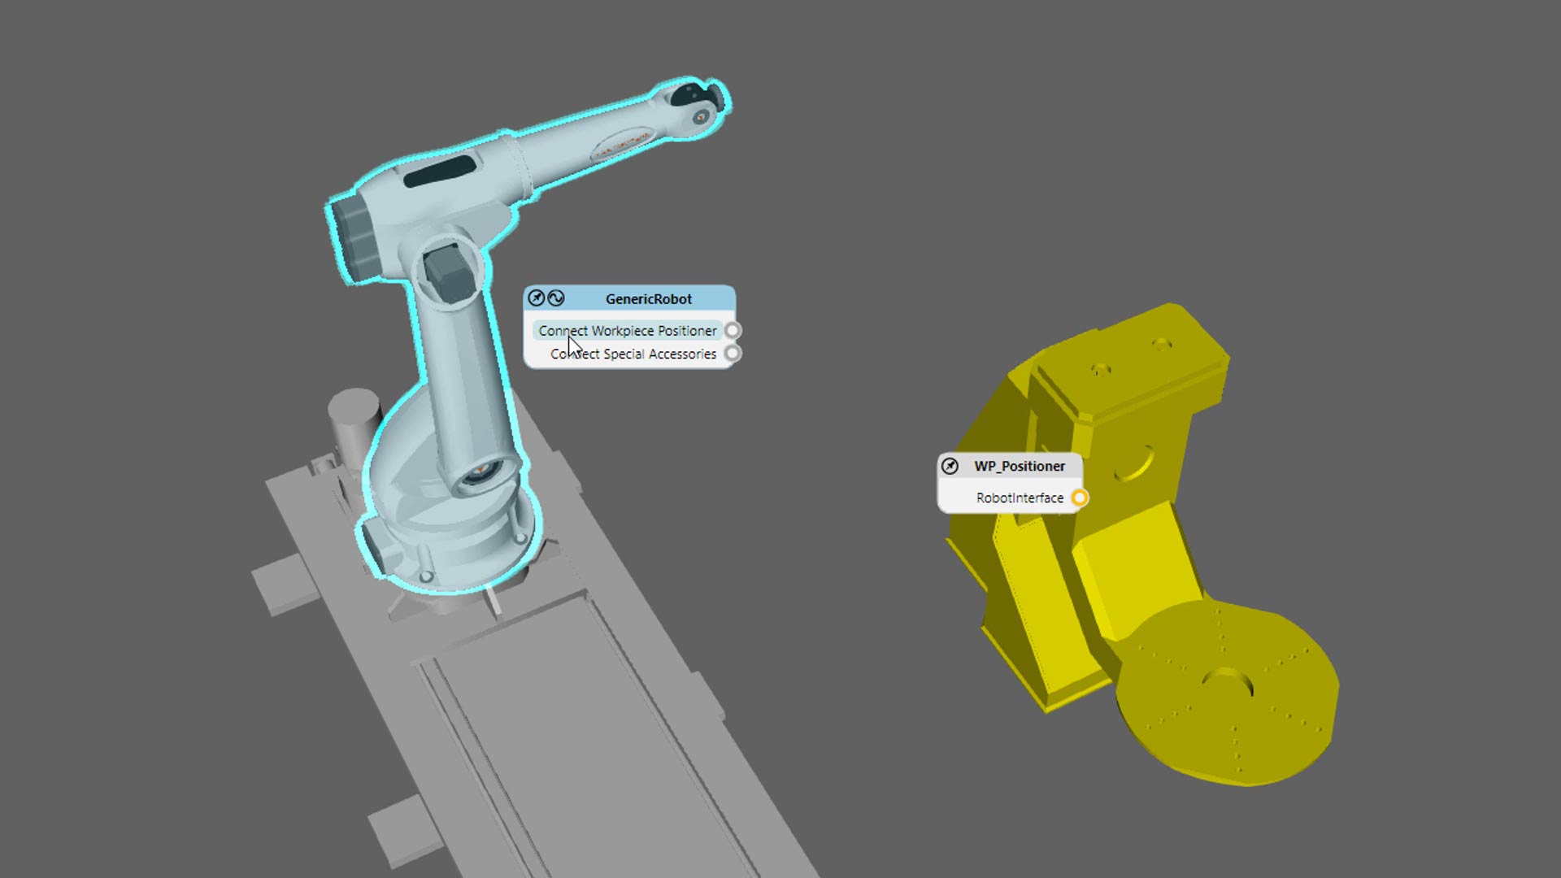Viewport: 1561px width, 878px height.
Task: Click the GenericRobot panel title
Action: pos(648,298)
